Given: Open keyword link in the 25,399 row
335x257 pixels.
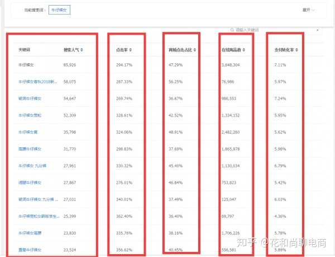Looking at the screenshot, I should (39, 216).
